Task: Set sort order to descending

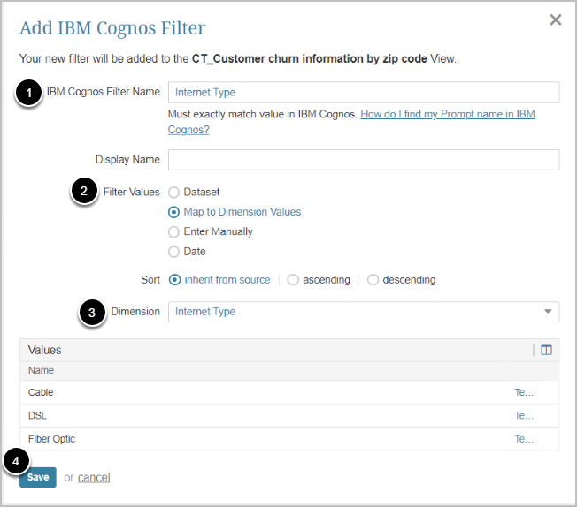Action: coord(373,280)
